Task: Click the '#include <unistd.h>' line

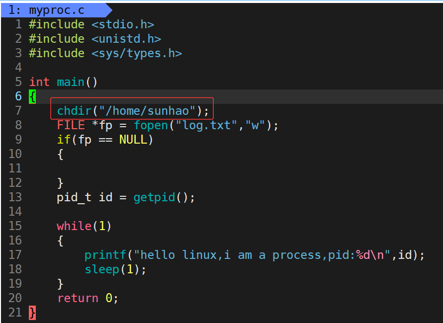Action: click(x=95, y=39)
